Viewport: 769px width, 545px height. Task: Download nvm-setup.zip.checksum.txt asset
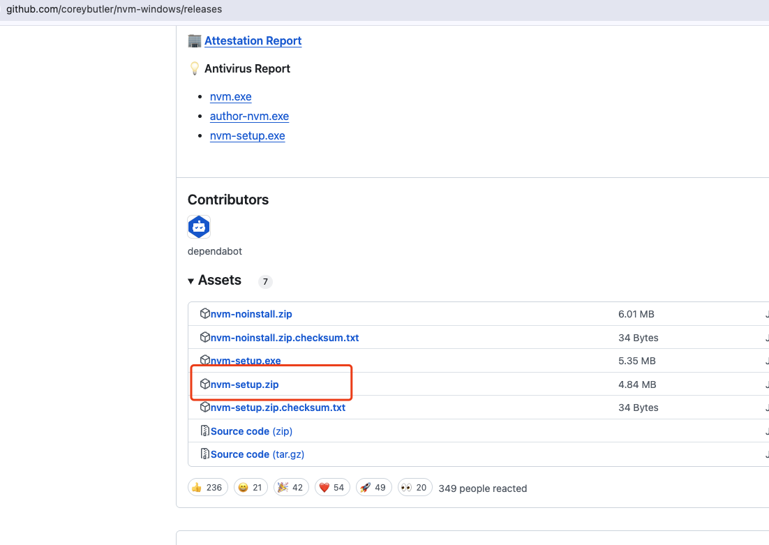[x=278, y=408]
